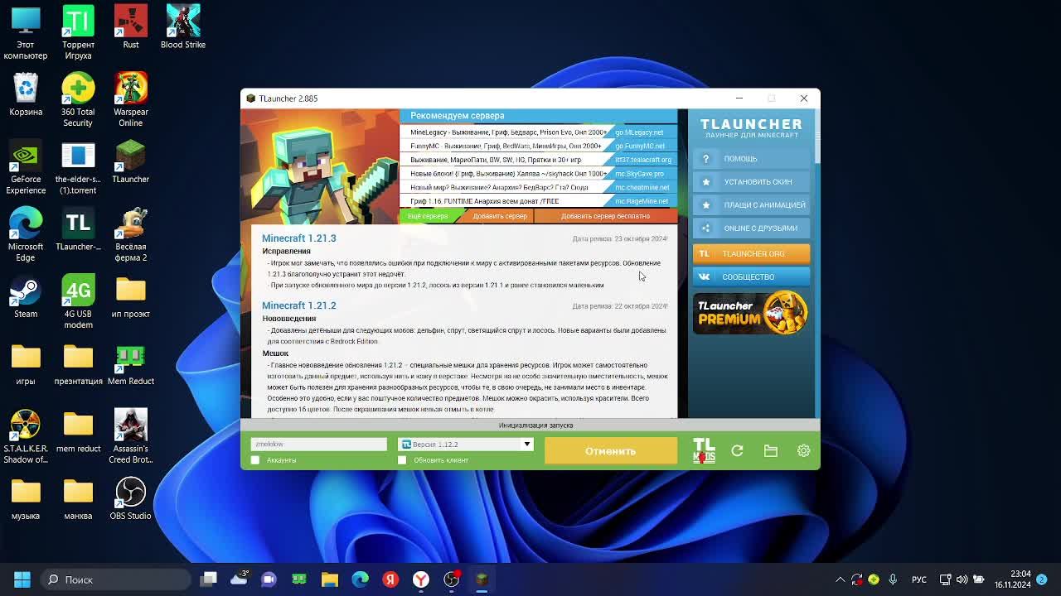Open the game folder icon
The image size is (1061, 596).
point(771,451)
